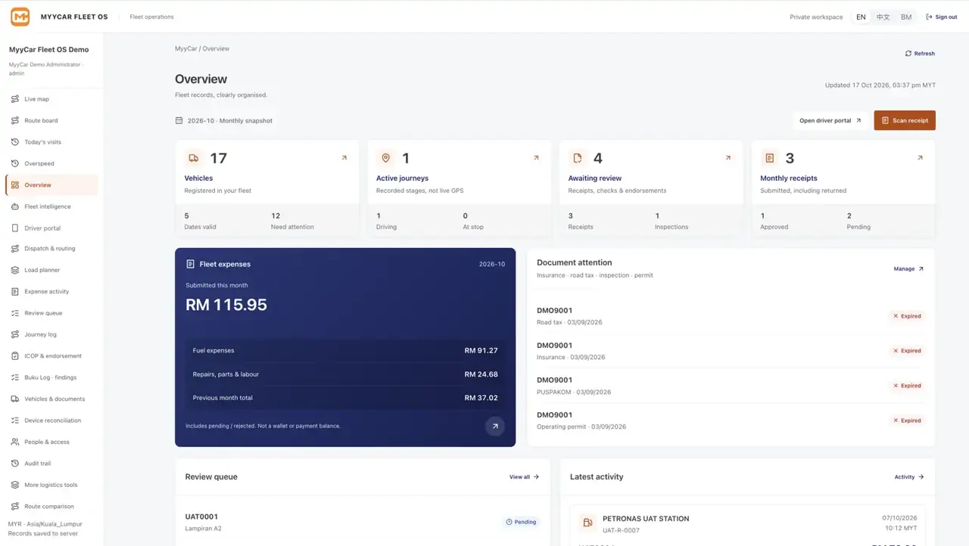Click the Load planner layers icon
The image size is (969, 546).
pos(15,270)
